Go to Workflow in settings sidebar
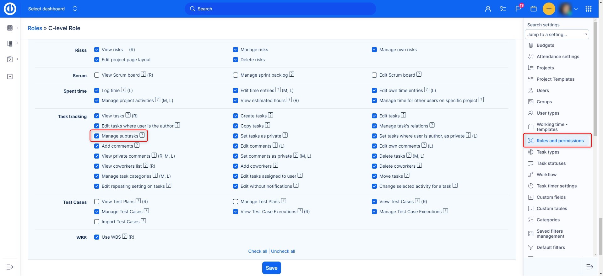603x276 pixels. pos(546,175)
